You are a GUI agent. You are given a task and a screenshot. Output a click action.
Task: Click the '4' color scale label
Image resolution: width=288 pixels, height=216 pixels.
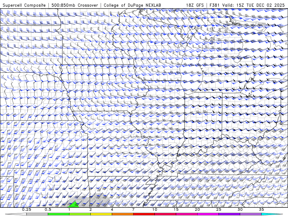pos(112,210)
